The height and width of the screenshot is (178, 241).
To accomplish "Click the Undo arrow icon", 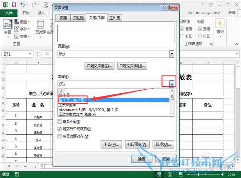I will click(23, 5).
